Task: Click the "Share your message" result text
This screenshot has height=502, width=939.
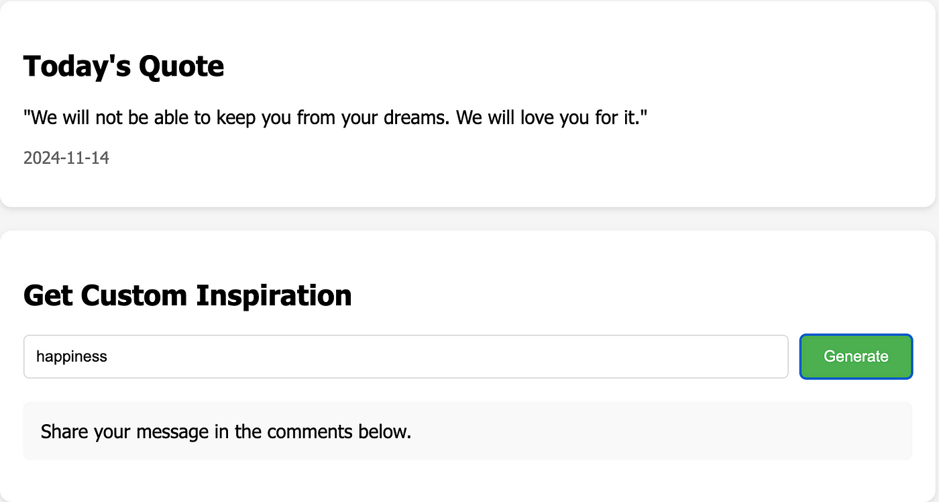Action: (226, 432)
